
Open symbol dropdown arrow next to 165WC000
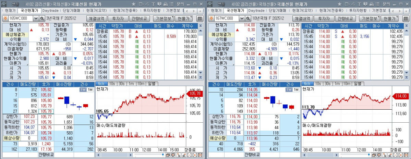(36, 19)
